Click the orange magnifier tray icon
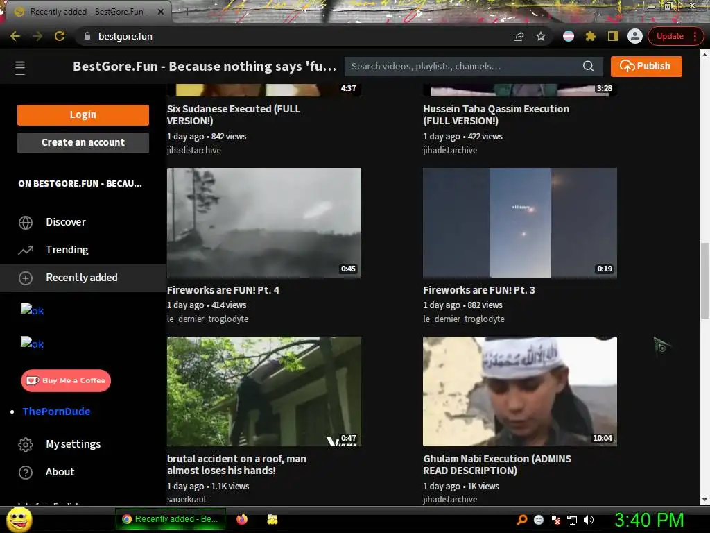 [522, 520]
